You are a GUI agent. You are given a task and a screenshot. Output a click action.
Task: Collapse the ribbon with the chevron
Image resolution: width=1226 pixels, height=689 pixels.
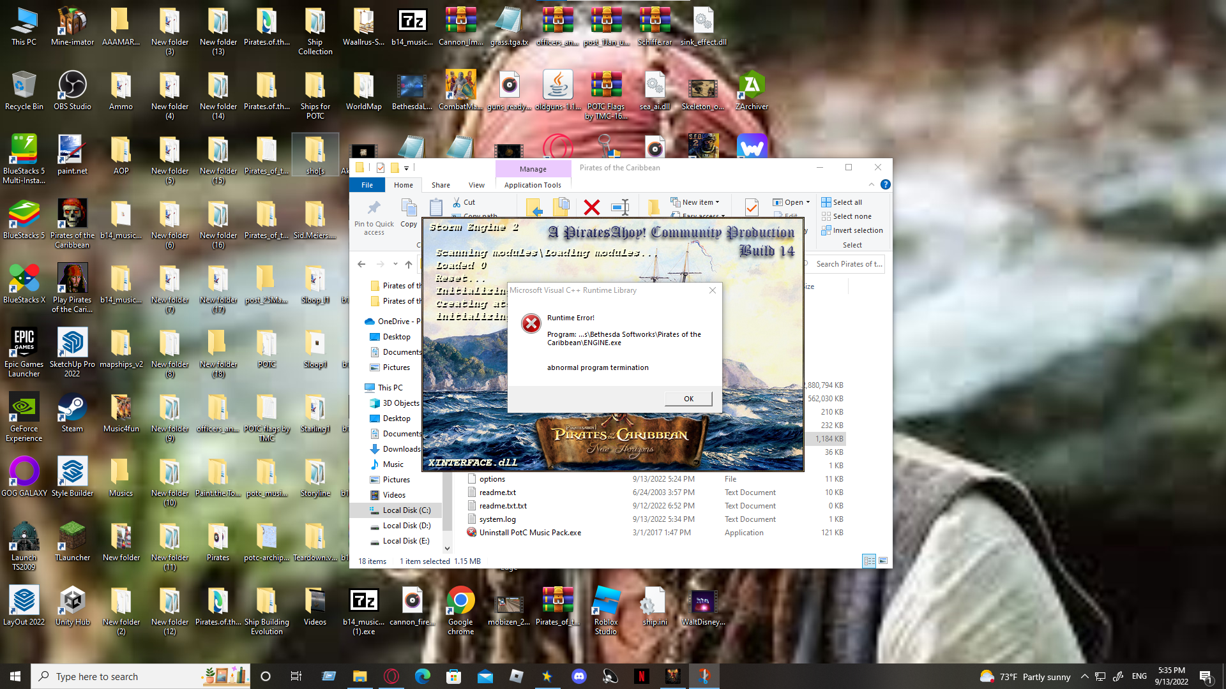(872, 185)
